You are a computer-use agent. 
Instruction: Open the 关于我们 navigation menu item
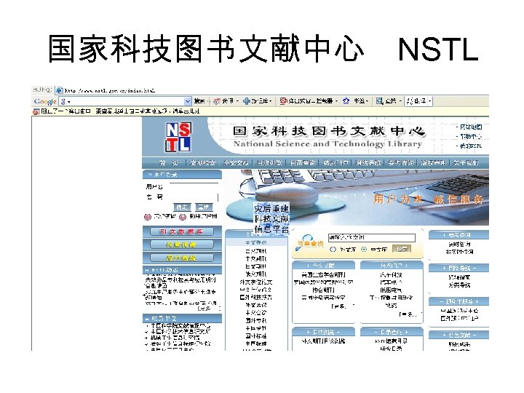pos(466,163)
